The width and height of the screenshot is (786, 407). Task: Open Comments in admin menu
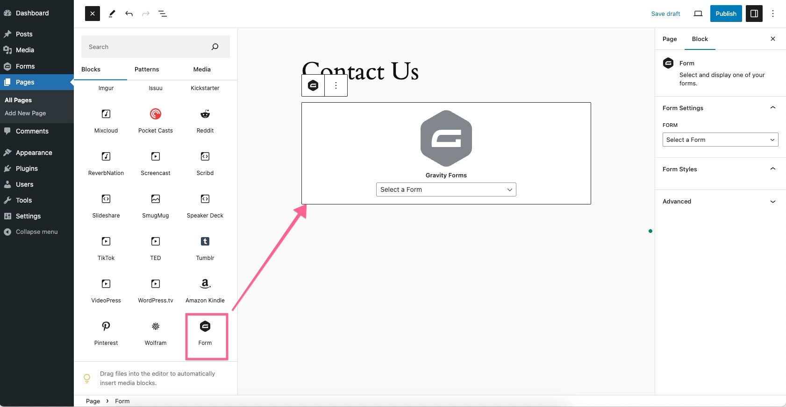(x=37, y=131)
